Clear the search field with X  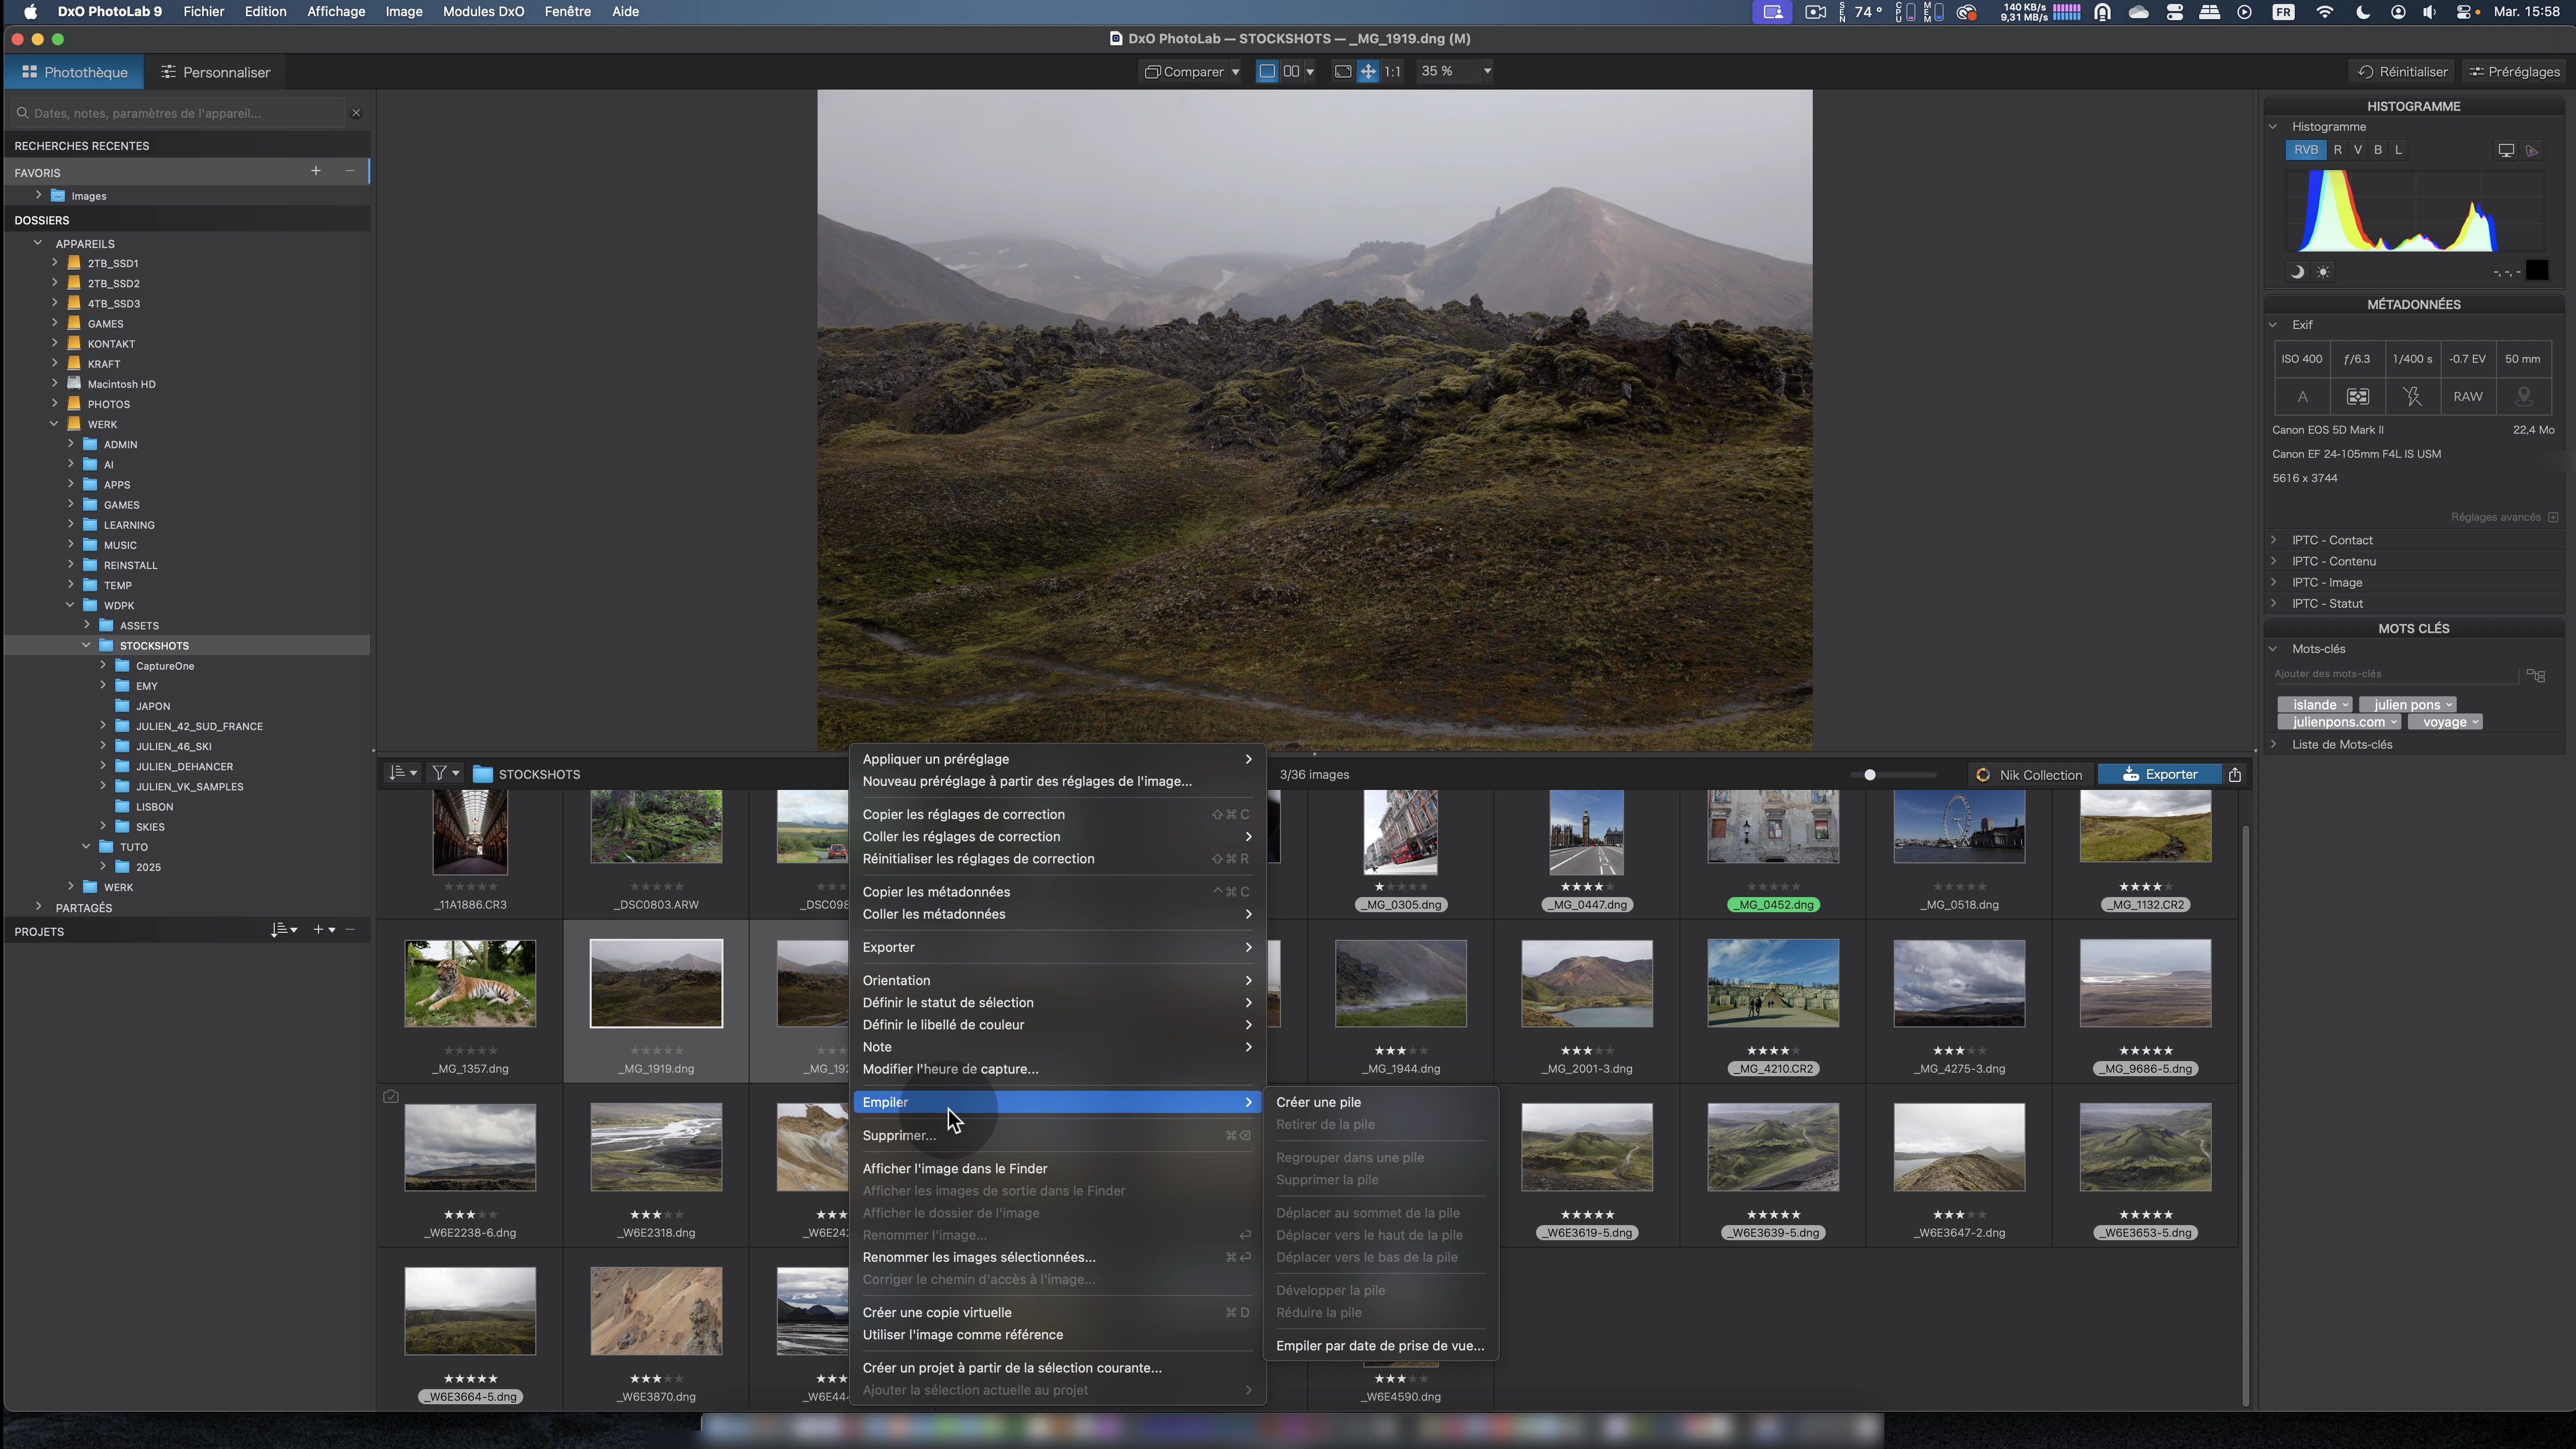(356, 113)
